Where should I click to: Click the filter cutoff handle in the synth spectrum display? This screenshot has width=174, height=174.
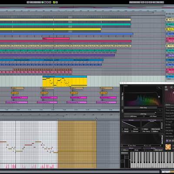pyautogui.click(x=159, y=97)
